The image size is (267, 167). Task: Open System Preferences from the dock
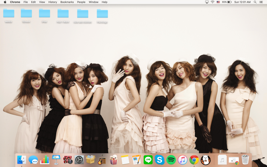coord(79,159)
